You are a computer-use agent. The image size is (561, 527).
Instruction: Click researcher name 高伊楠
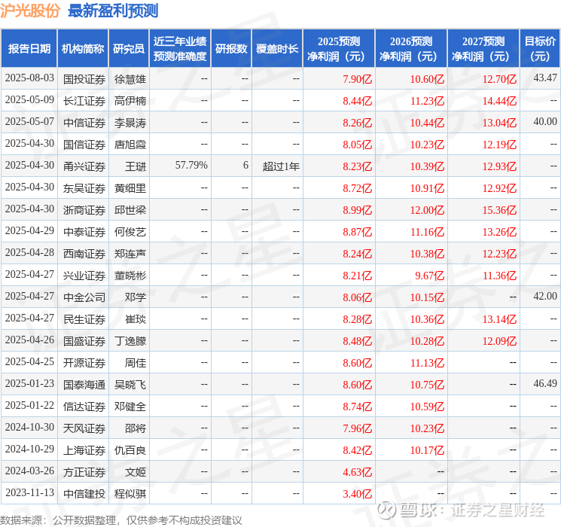tap(130, 101)
